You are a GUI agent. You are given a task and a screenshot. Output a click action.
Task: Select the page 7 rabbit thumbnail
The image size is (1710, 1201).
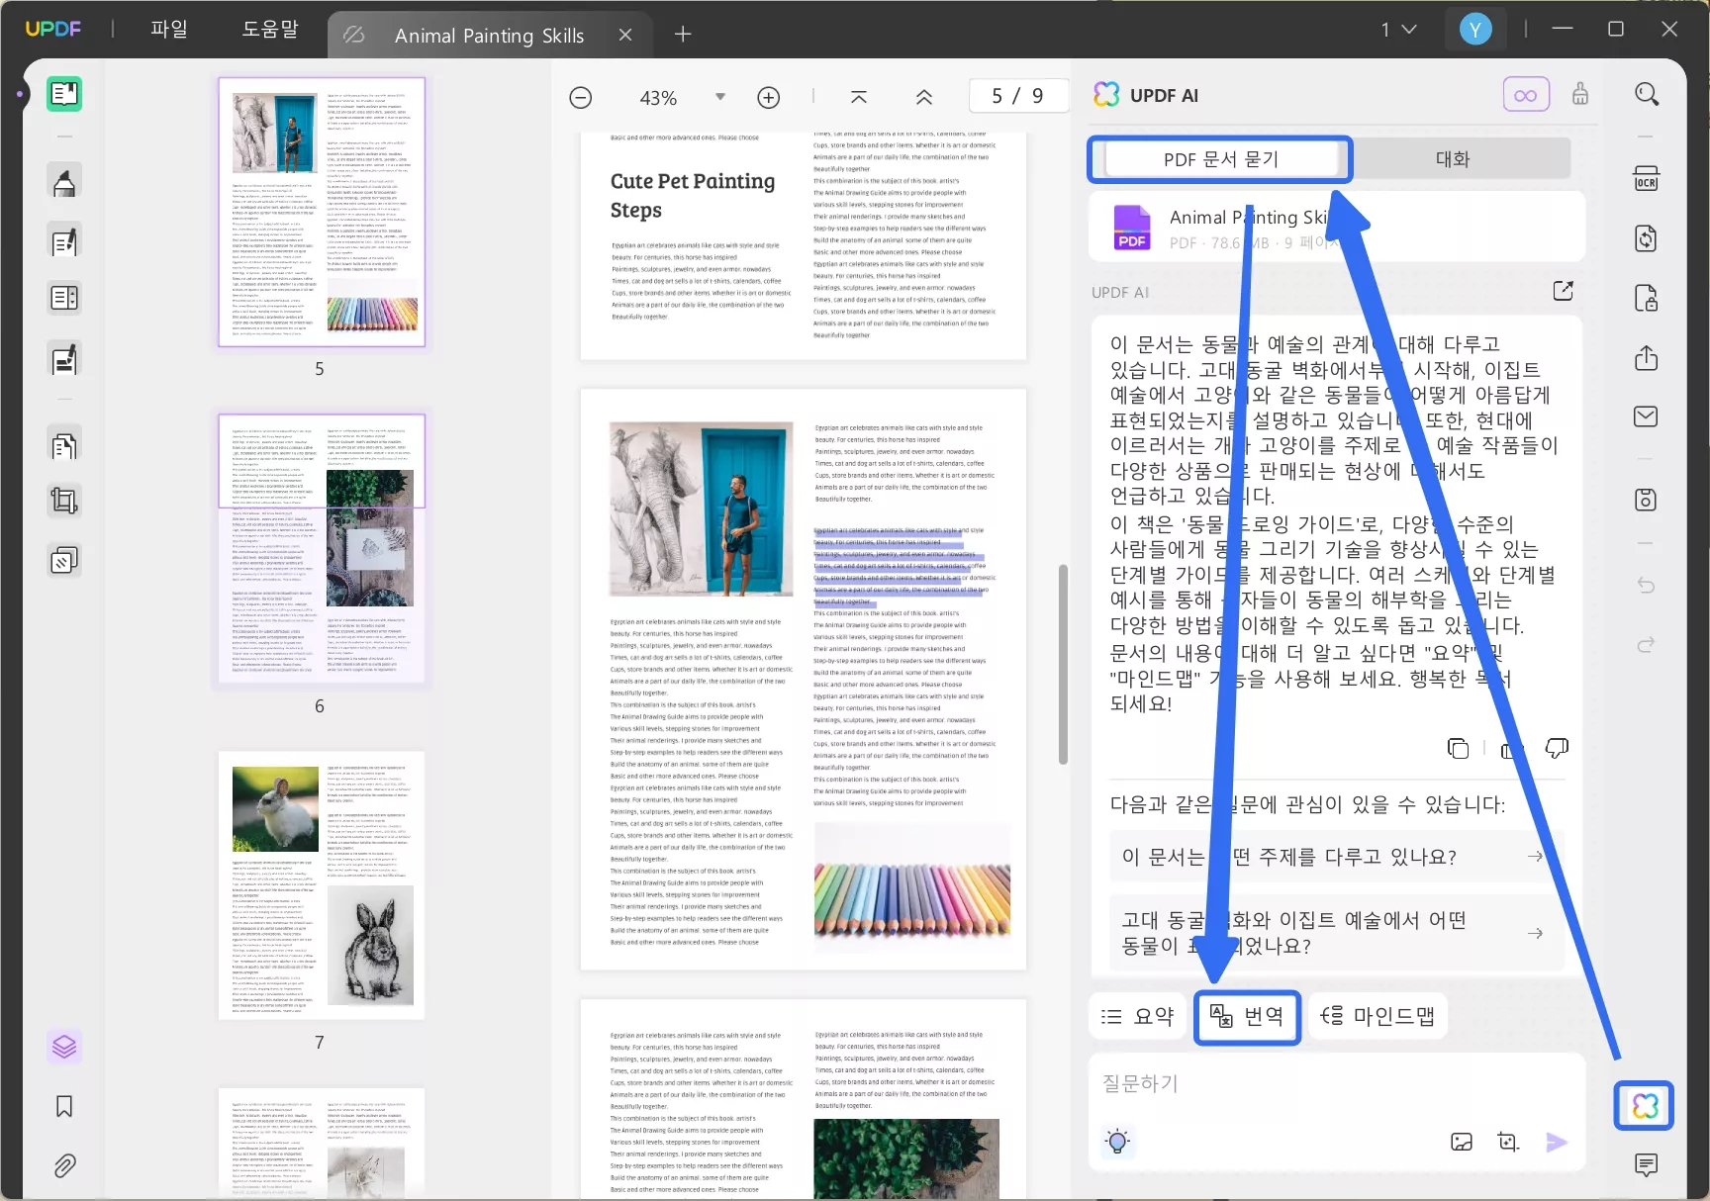(322, 885)
